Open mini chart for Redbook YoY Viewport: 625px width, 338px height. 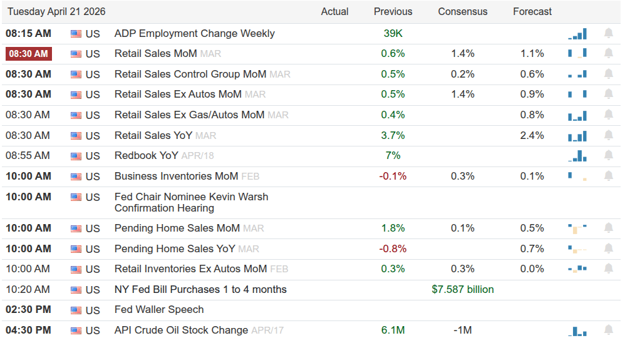tap(577, 155)
